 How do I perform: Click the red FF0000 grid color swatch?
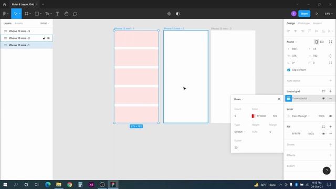253,116
